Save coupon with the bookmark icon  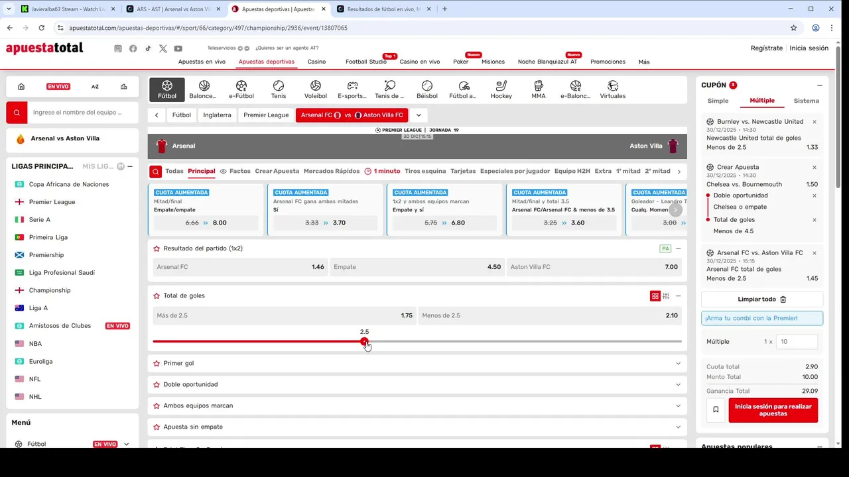click(x=716, y=409)
